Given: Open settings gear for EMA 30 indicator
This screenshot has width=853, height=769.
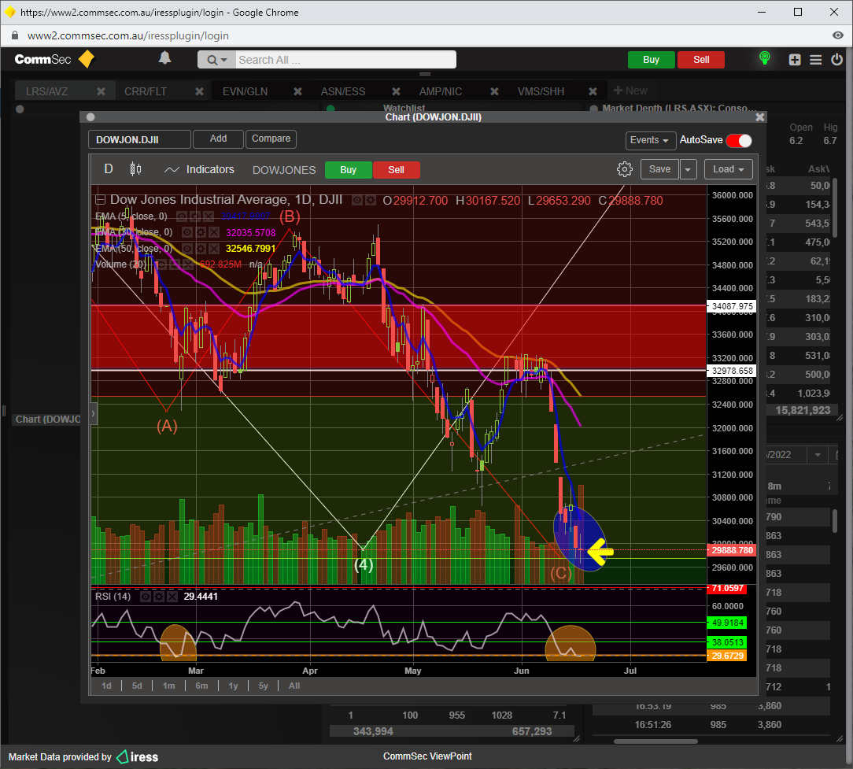Looking at the screenshot, I should (201, 232).
